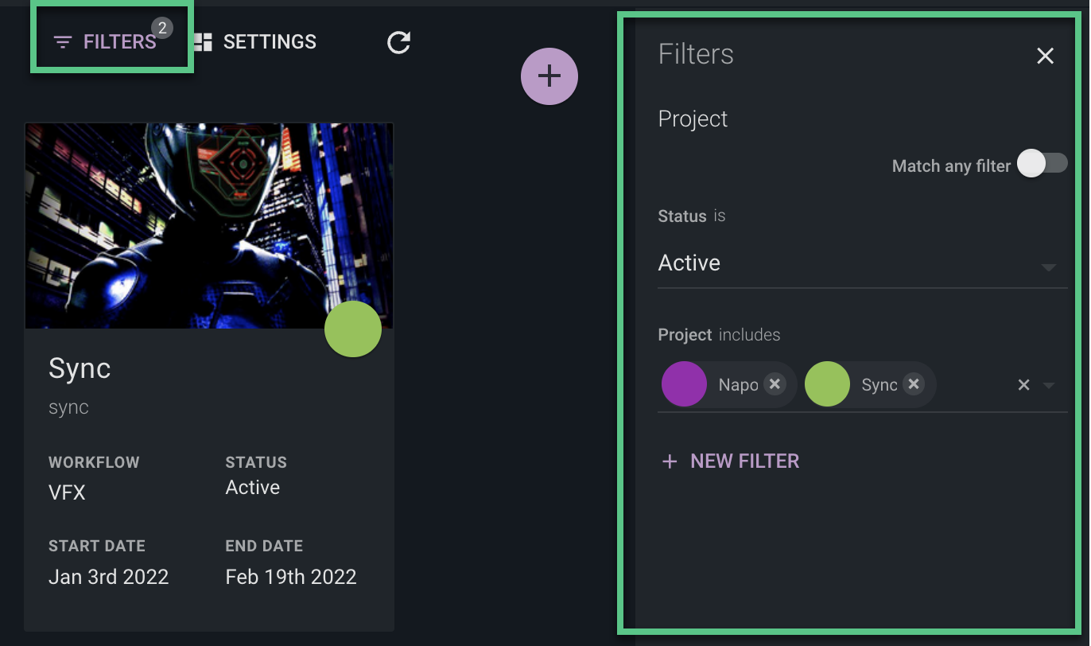Enable the Match any filter toggle

[x=1042, y=162]
